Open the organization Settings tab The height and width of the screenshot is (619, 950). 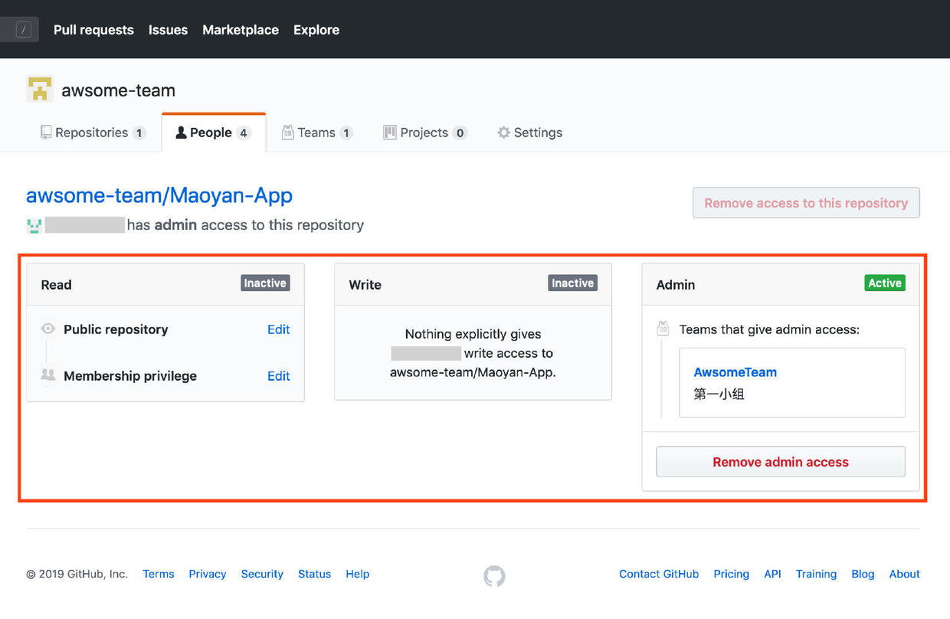pyautogui.click(x=530, y=133)
